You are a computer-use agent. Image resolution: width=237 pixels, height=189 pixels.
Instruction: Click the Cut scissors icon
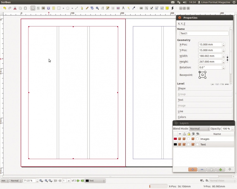coord(15,8)
